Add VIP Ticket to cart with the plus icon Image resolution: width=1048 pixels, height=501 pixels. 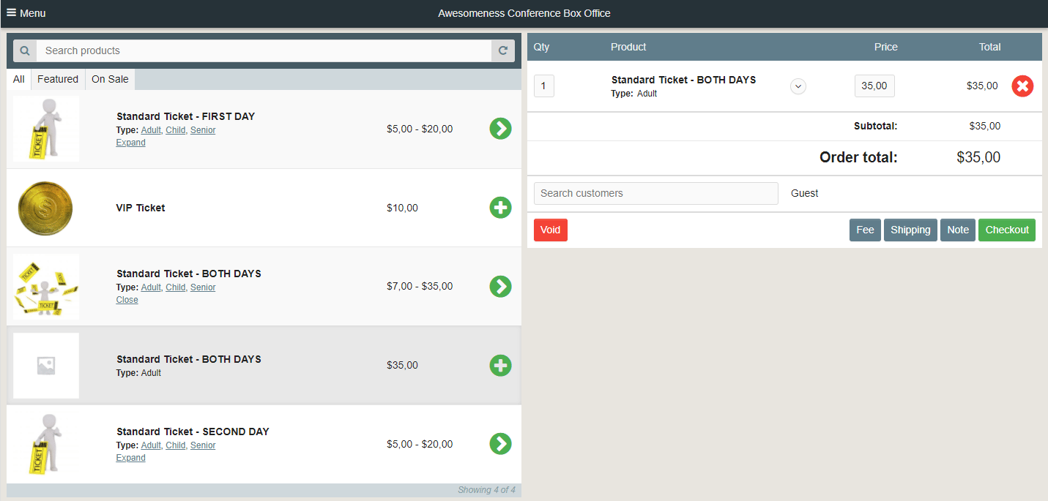(500, 207)
